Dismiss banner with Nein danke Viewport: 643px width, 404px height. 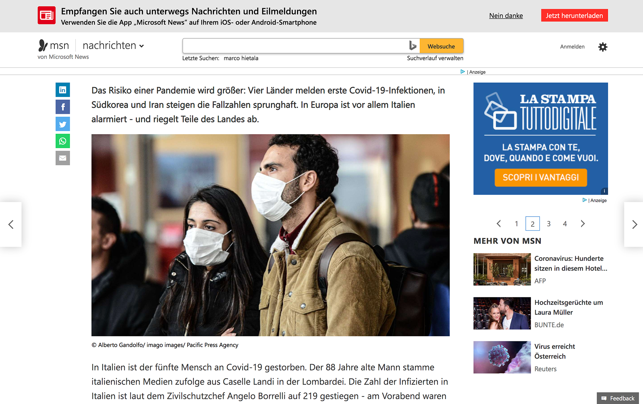[x=506, y=15]
